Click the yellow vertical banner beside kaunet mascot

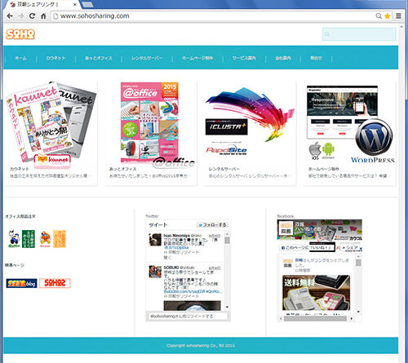coord(60,239)
